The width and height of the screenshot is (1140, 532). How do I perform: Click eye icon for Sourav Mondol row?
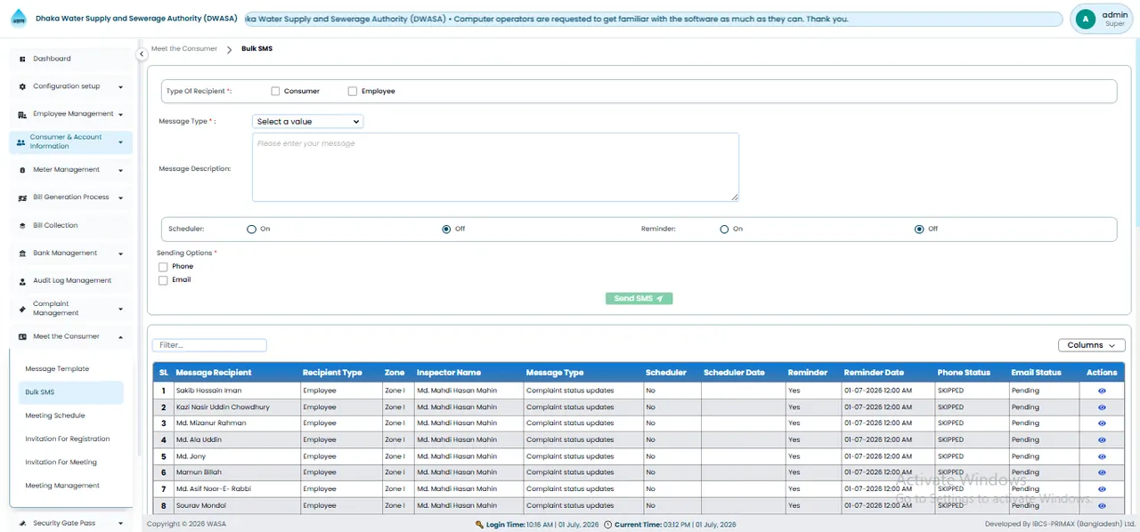tap(1102, 505)
